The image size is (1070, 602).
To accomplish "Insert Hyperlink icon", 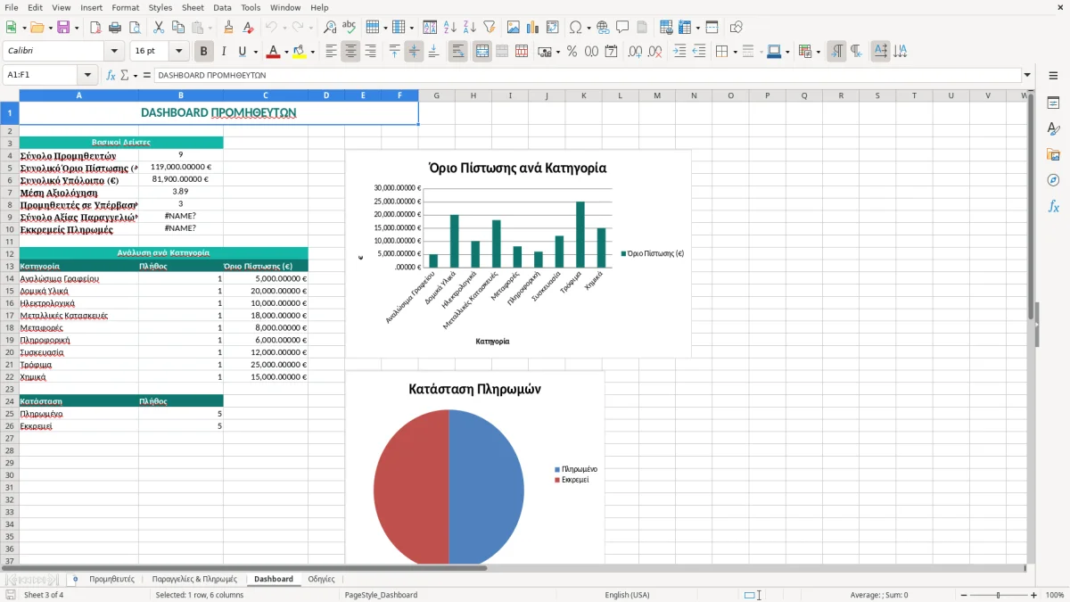I will tap(603, 28).
